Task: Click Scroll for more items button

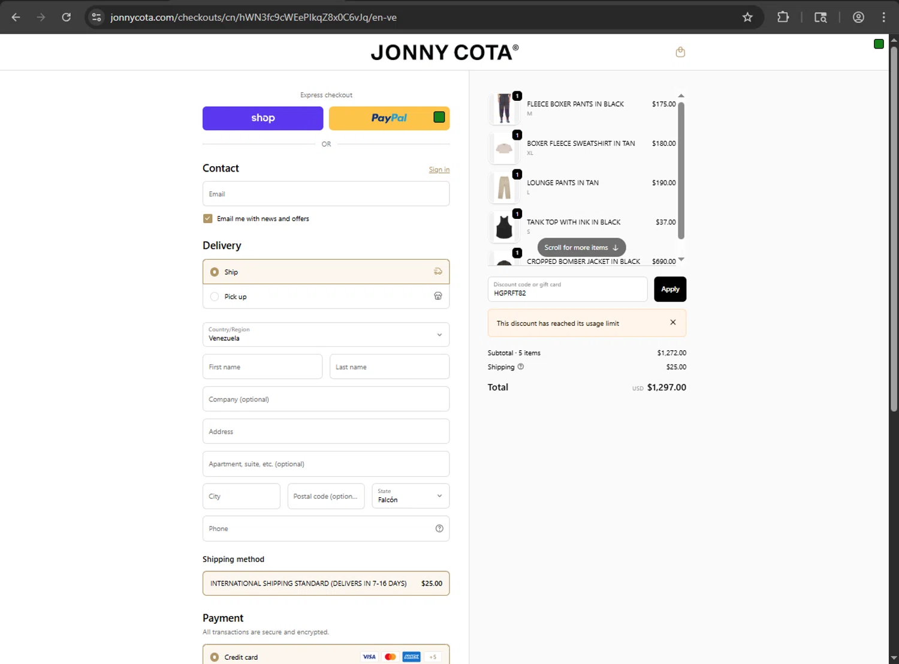Action: 581,247
